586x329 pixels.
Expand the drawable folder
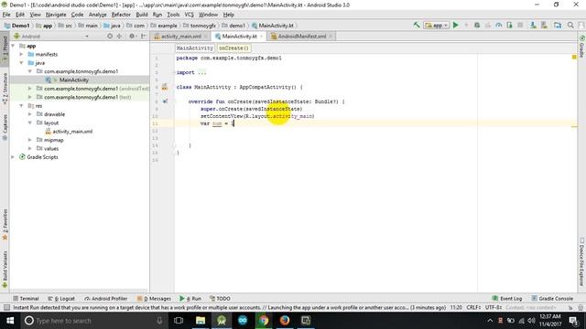30,114
